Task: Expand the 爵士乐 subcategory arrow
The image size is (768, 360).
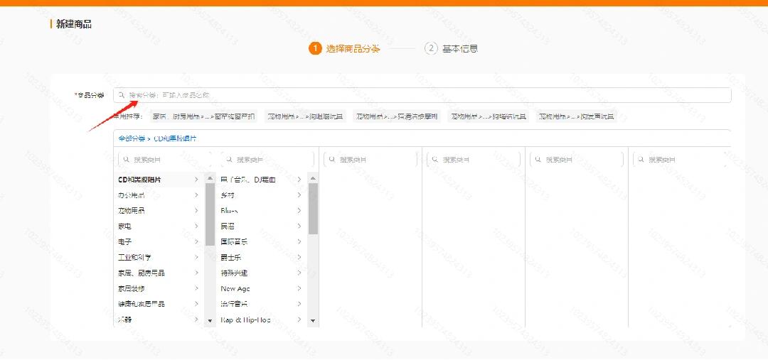Action: point(299,257)
